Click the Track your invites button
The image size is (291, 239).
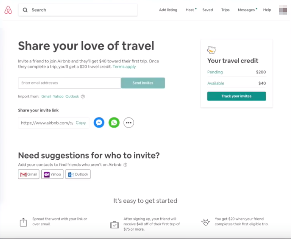pos(237,96)
